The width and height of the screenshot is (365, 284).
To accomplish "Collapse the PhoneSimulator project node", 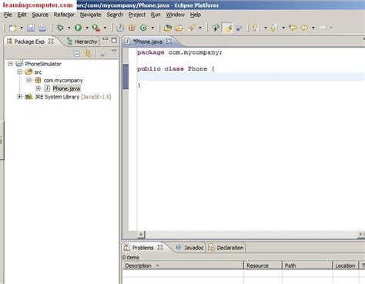I will 10,63.
